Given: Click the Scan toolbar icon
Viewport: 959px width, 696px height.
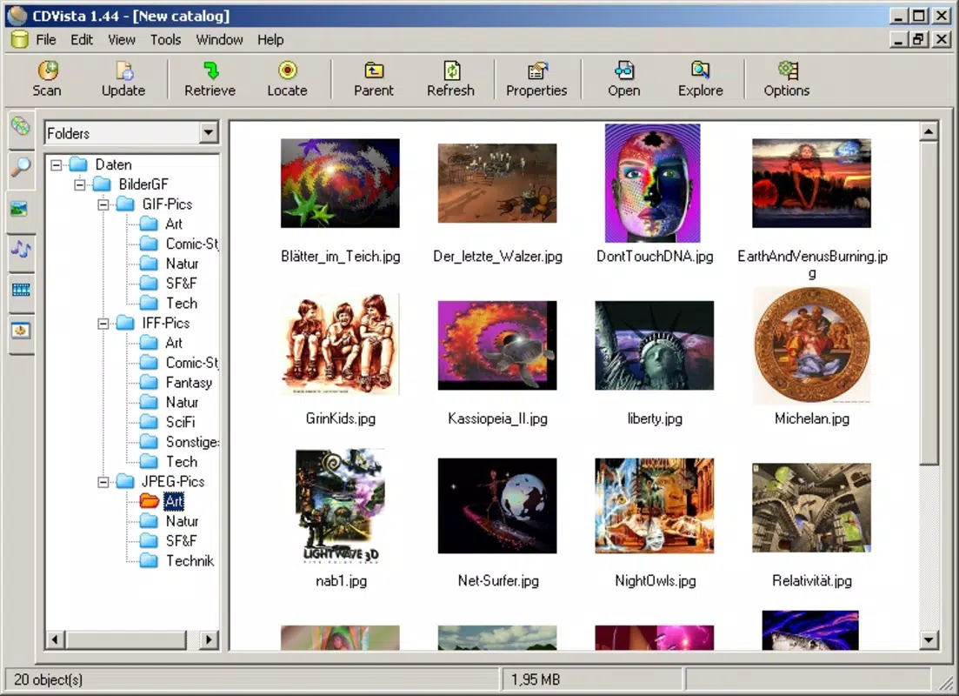Looking at the screenshot, I should [47, 70].
